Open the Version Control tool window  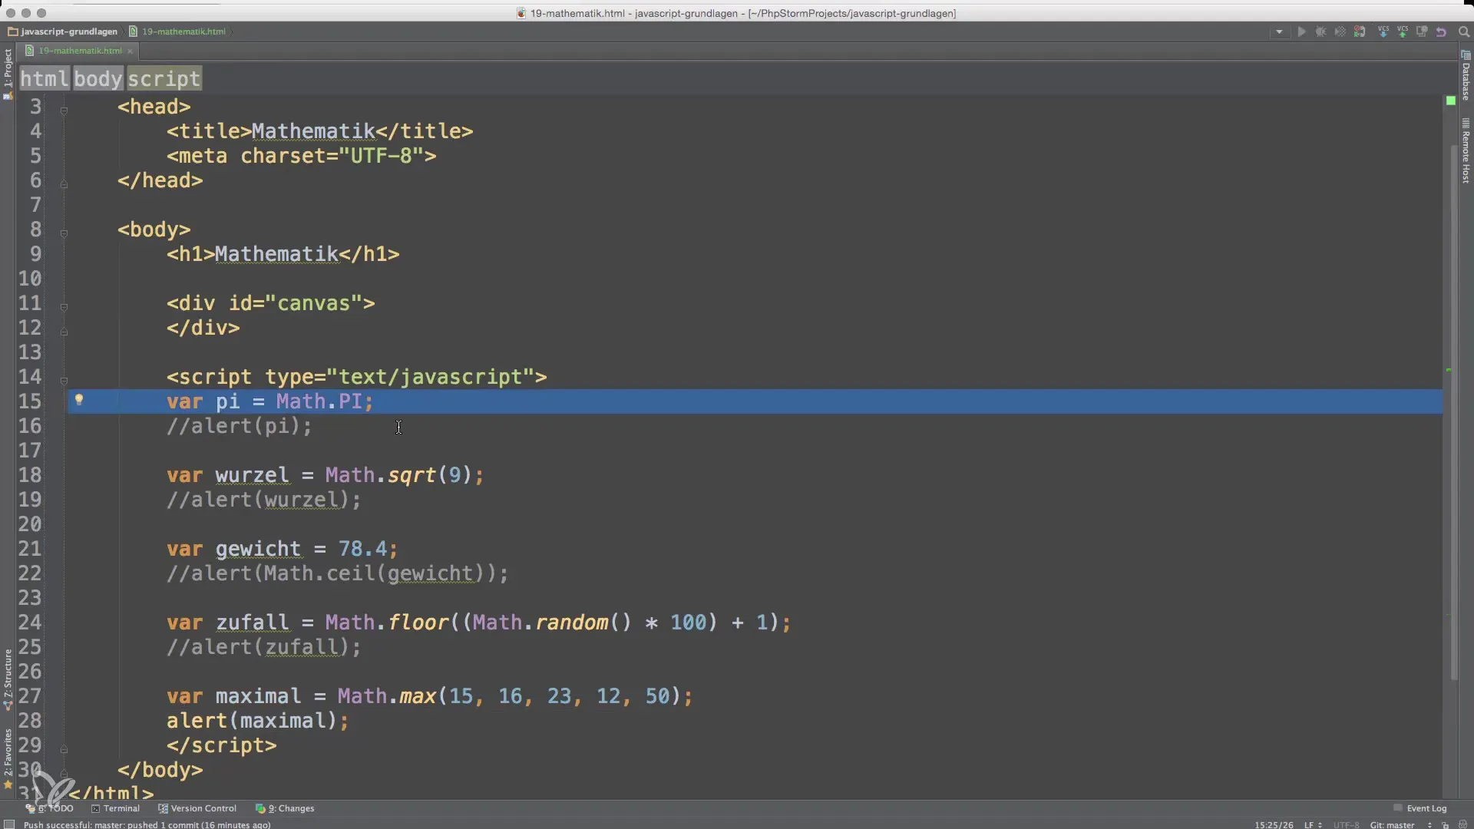(x=197, y=808)
